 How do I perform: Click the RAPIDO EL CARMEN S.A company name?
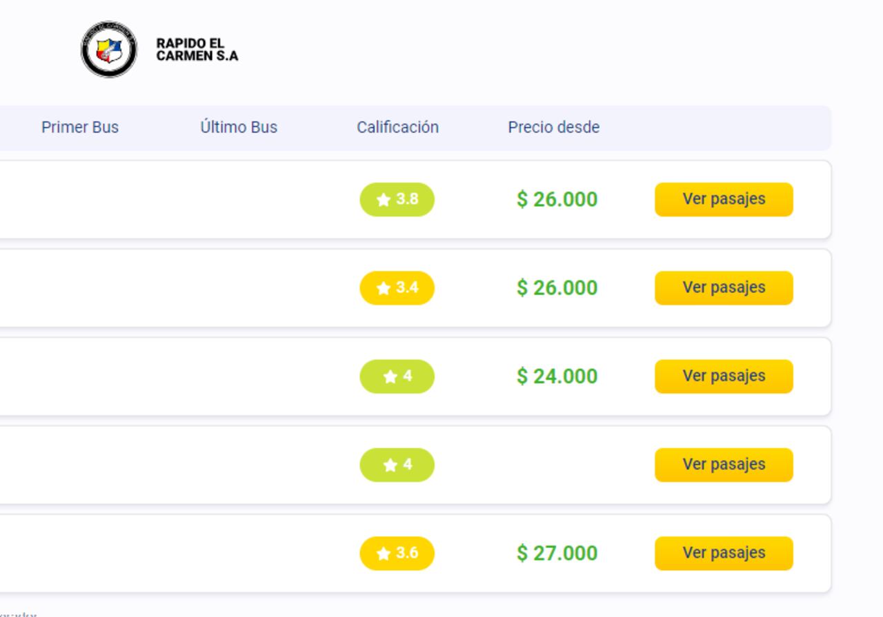point(197,50)
